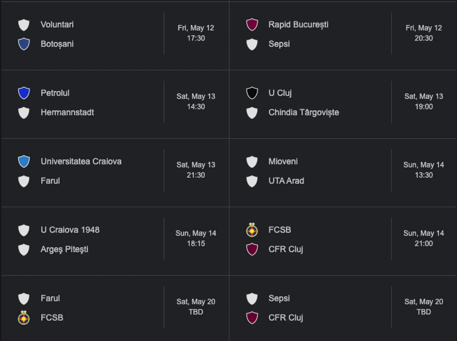Screen dimensions: 457x341
Task: Click CFR Cluj crest in Sepsi match
Action: click(252, 317)
